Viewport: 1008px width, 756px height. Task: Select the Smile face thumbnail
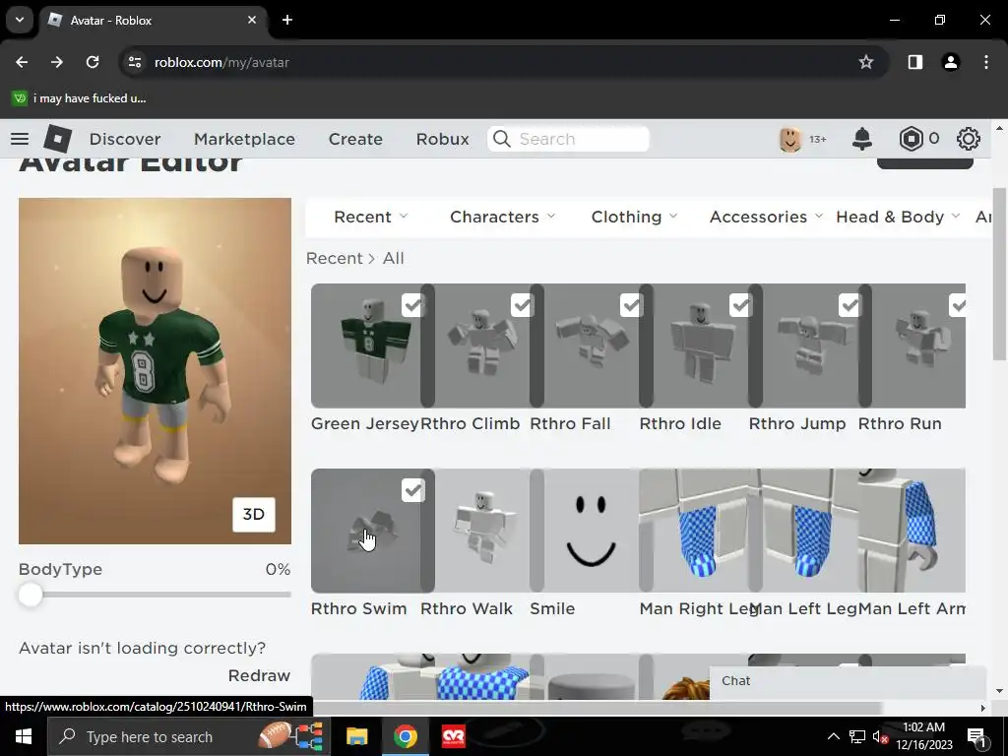pos(591,531)
